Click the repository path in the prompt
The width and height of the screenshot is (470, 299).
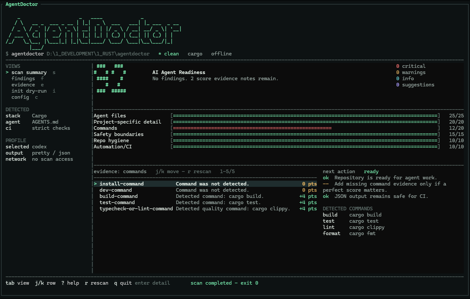click(98, 54)
